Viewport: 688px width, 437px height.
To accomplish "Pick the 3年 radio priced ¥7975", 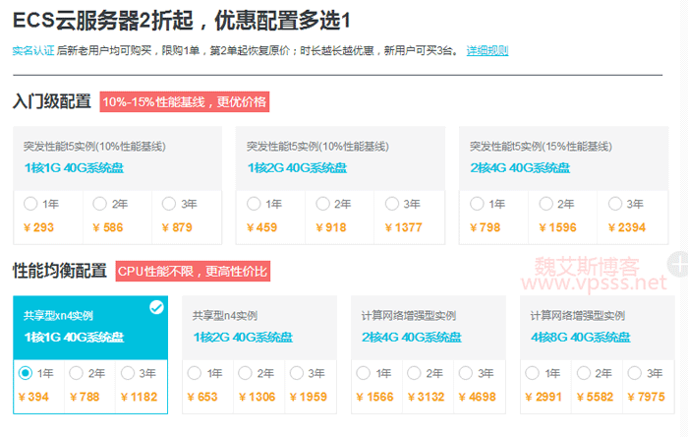I will tap(635, 373).
